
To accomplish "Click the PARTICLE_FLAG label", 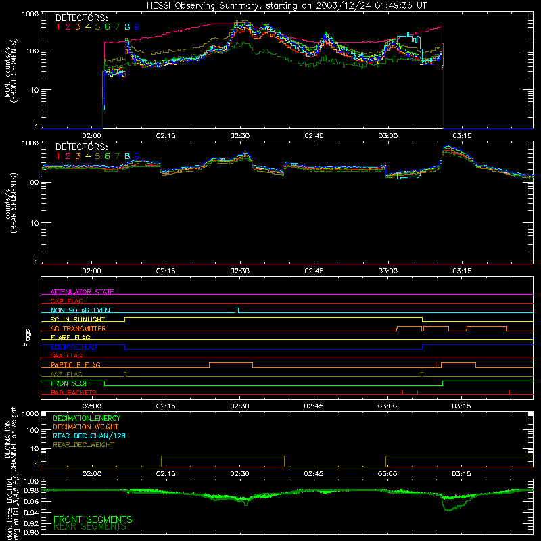I will tap(76, 364).
